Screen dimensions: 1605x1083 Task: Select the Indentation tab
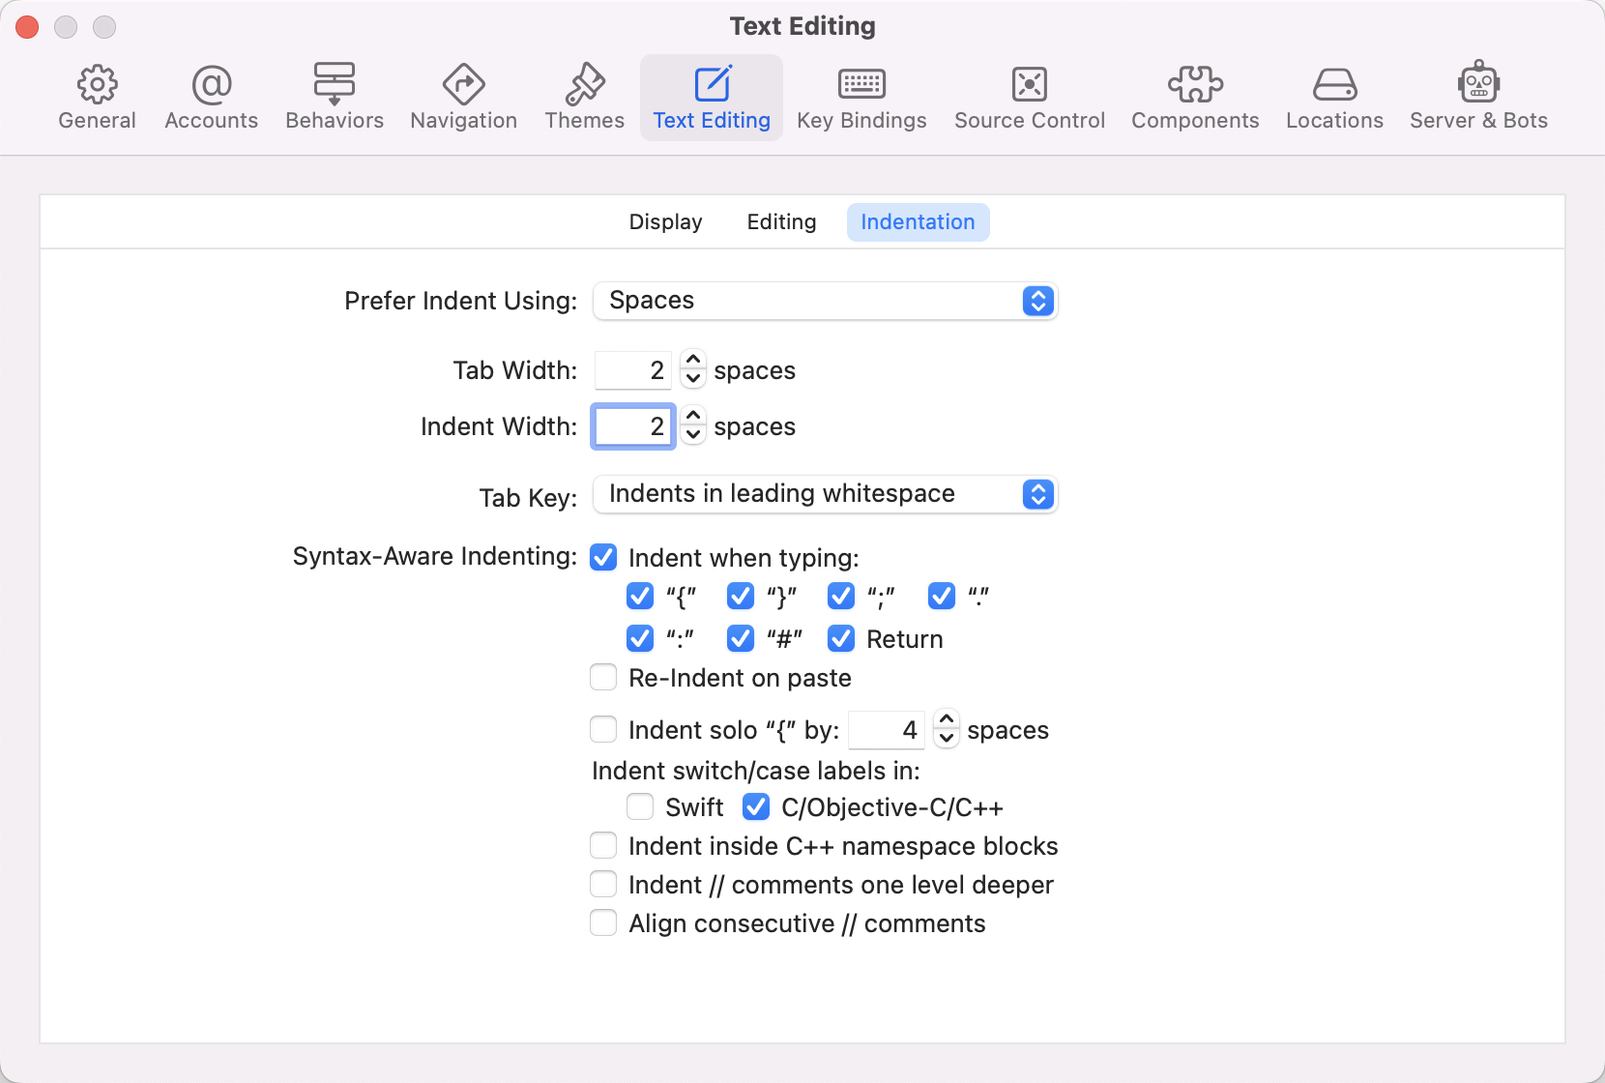[x=918, y=222]
